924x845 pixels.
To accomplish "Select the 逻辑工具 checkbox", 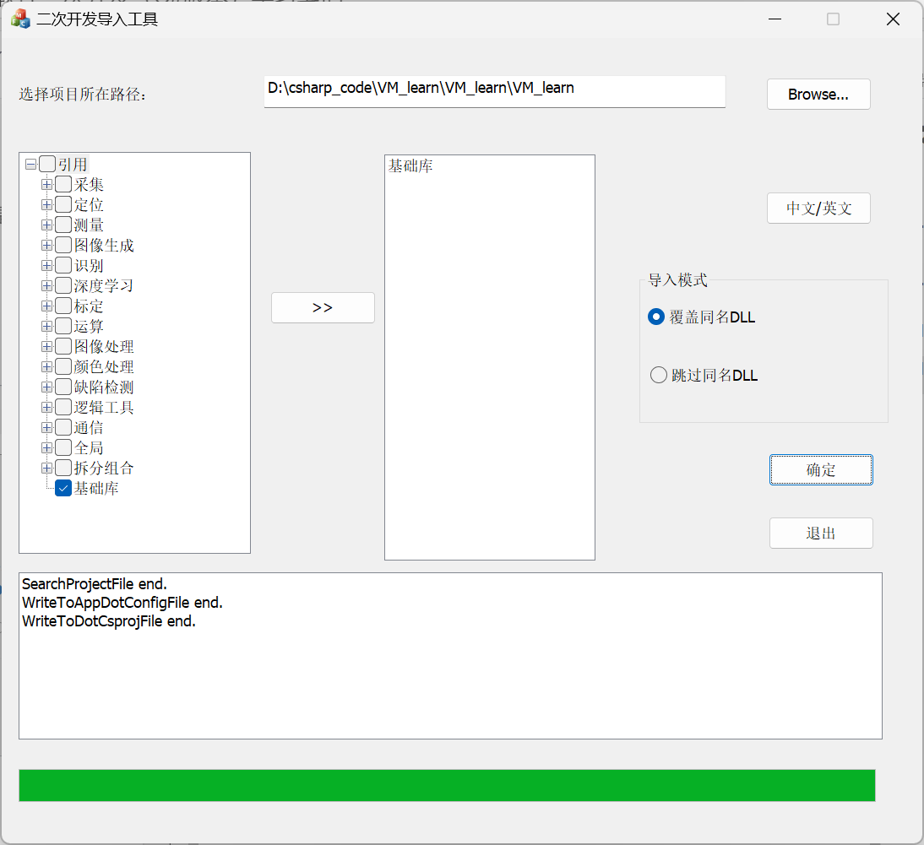I will [x=63, y=407].
